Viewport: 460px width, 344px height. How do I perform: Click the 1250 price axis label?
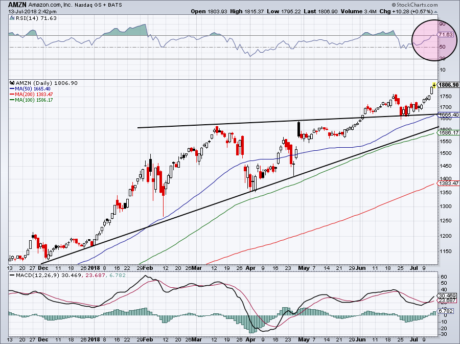[445, 221]
